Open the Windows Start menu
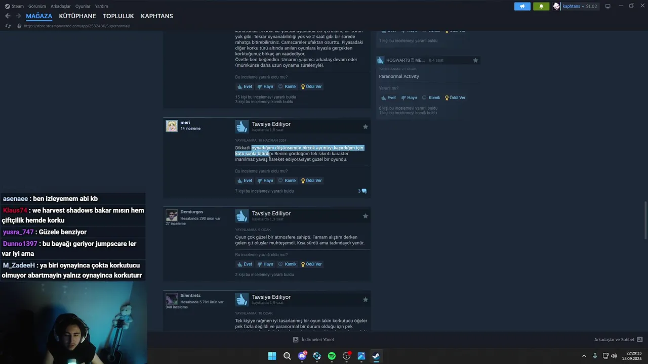The height and width of the screenshot is (364, 648). (272, 356)
